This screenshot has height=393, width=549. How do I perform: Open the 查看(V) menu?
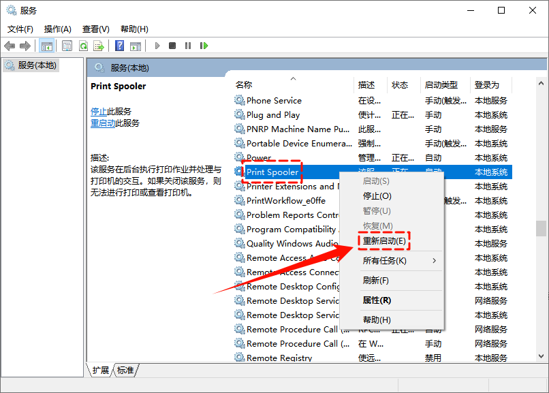coord(95,29)
